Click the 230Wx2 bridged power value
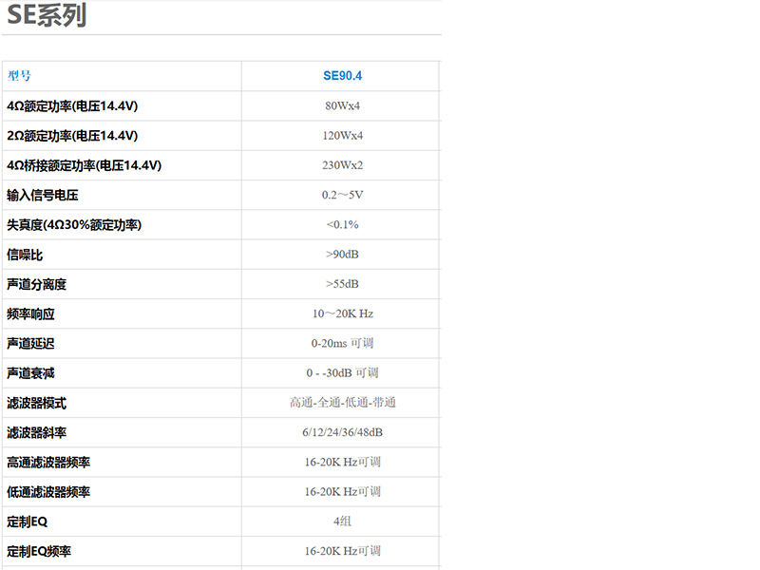The image size is (760, 570). tap(342, 165)
